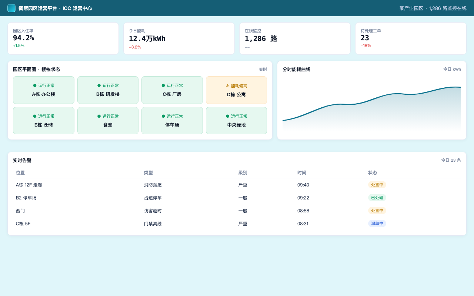Click the 今日 kWh chart label
474x296 pixels.
click(x=452, y=69)
